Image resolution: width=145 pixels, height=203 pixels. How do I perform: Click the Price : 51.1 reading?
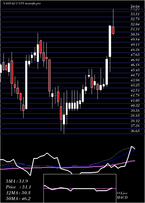tap(19, 187)
